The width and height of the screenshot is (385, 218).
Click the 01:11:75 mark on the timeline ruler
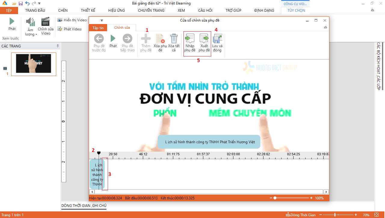[x=173, y=154]
